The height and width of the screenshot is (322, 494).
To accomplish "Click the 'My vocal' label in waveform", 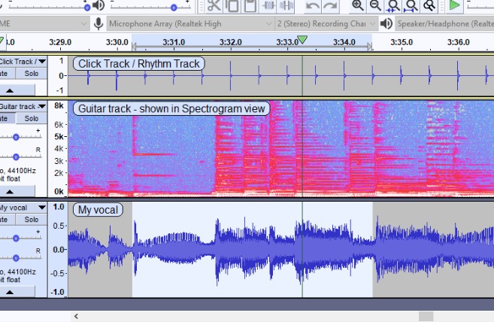I will pos(98,210).
